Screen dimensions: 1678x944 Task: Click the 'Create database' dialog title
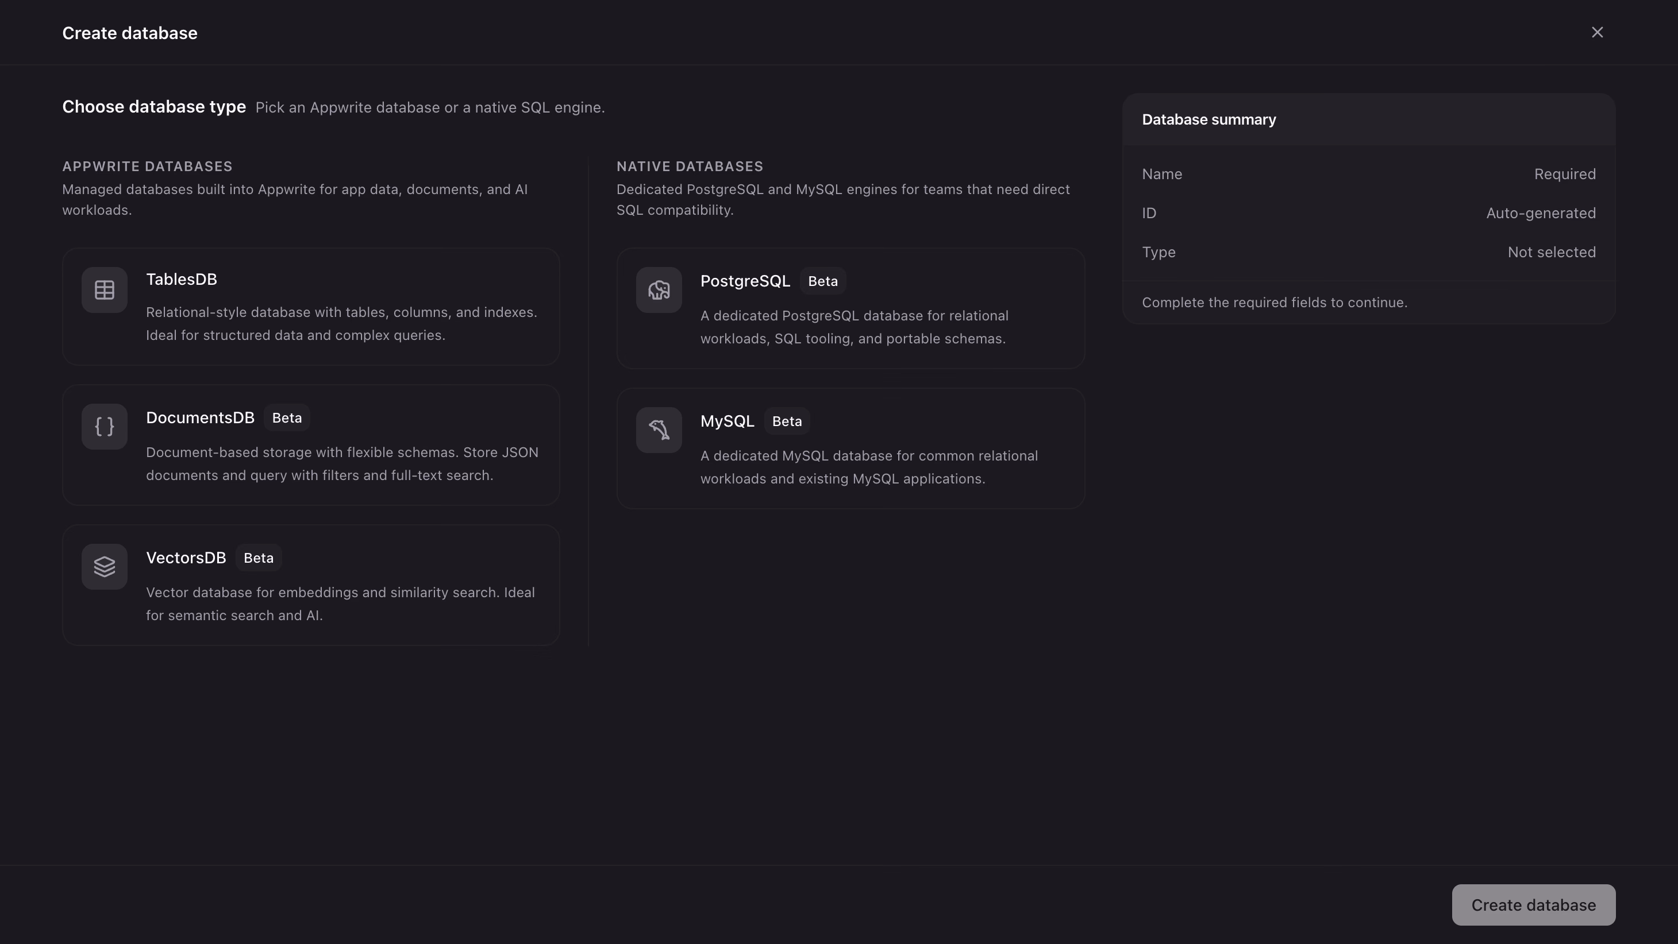click(x=130, y=33)
